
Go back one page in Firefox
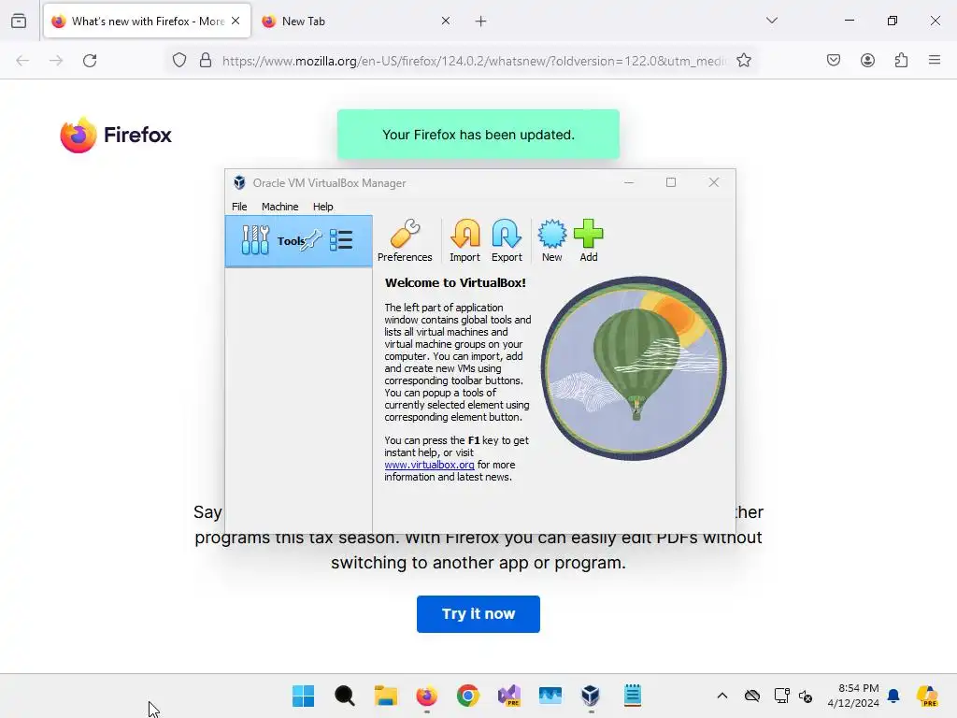[x=22, y=61]
